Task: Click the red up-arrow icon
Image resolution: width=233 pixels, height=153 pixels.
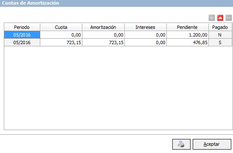Action: click(x=220, y=18)
